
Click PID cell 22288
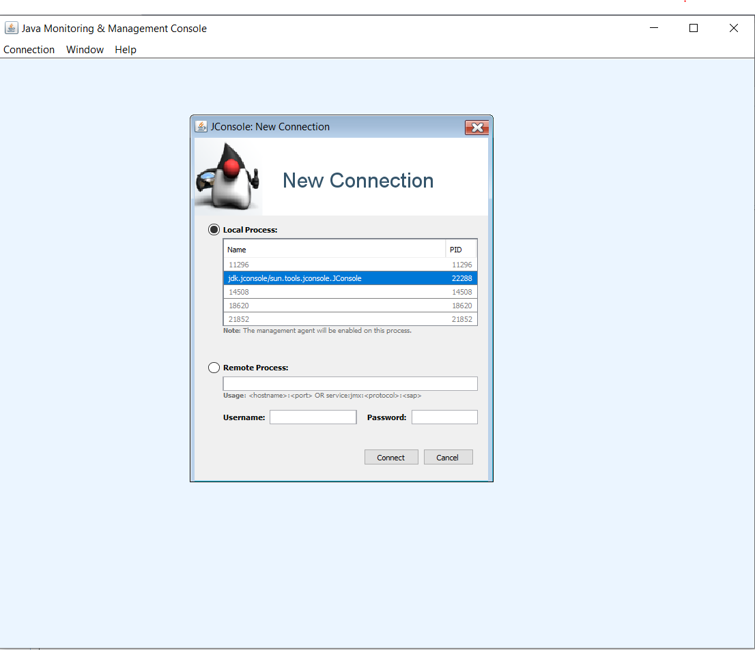click(x=461, y=278)
